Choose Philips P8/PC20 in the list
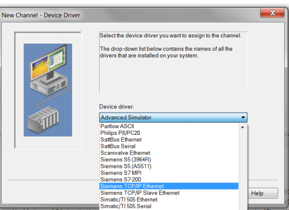 (169, 133)
